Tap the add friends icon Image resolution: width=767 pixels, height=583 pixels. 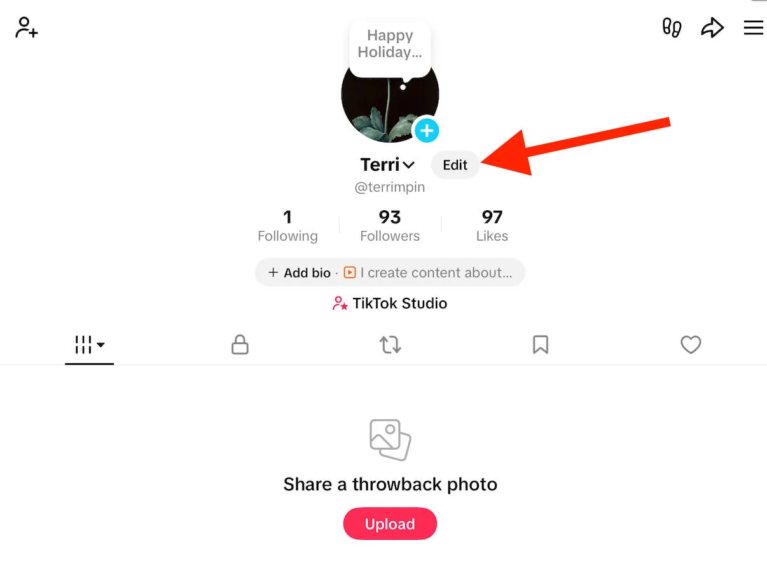coord(26,28)
